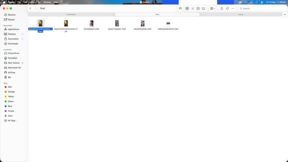Switch to column view
The width and height of the screenshot is (288, 162).
[x=198, y=8]
